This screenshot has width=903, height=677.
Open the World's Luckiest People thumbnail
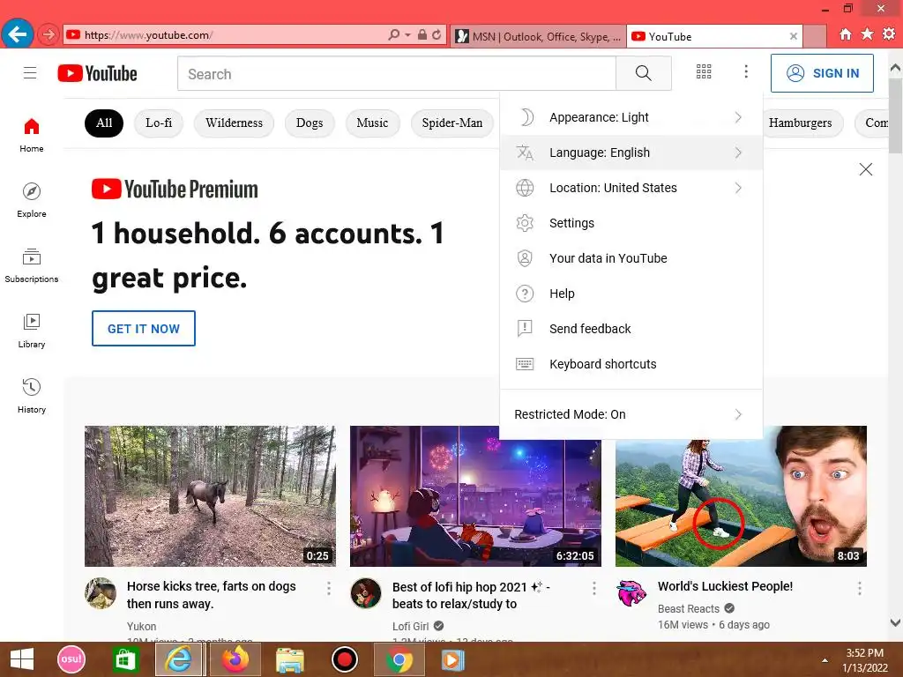[x=741, y=496]
